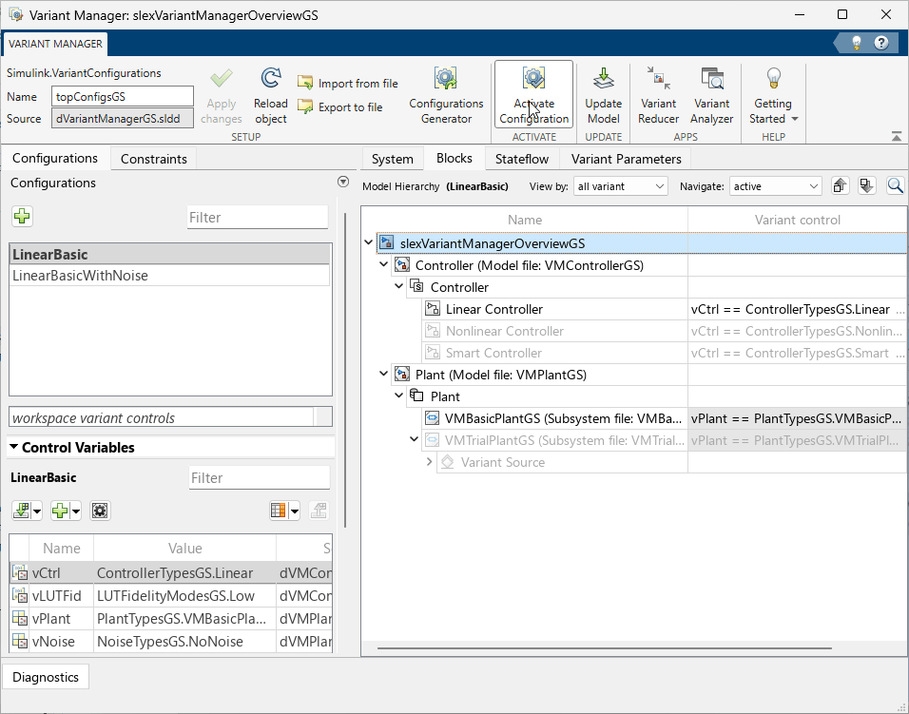
Task: Click Activate Configuration button
Action: (534, 94)
